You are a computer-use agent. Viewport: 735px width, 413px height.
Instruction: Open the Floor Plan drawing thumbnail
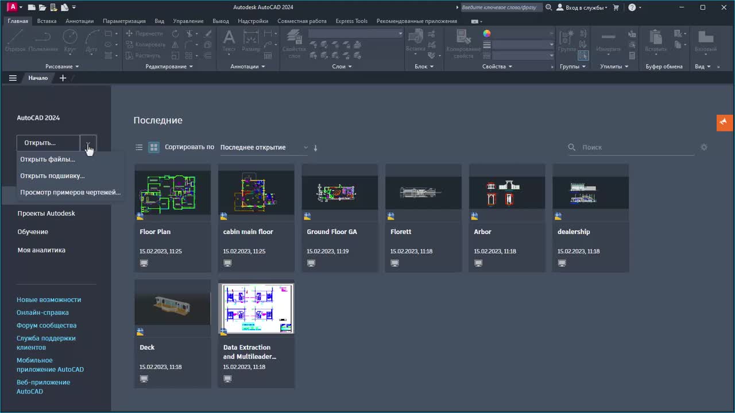click(x=172, y=194)
